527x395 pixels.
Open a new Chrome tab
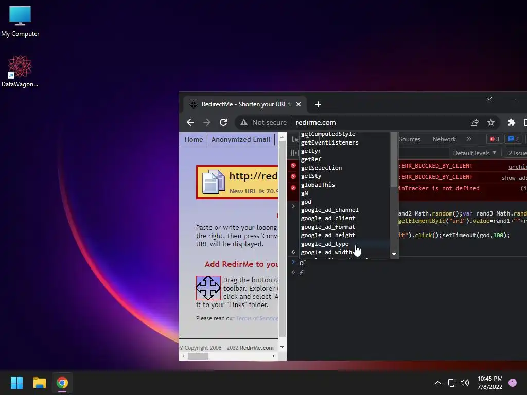(x=318, y=104)
